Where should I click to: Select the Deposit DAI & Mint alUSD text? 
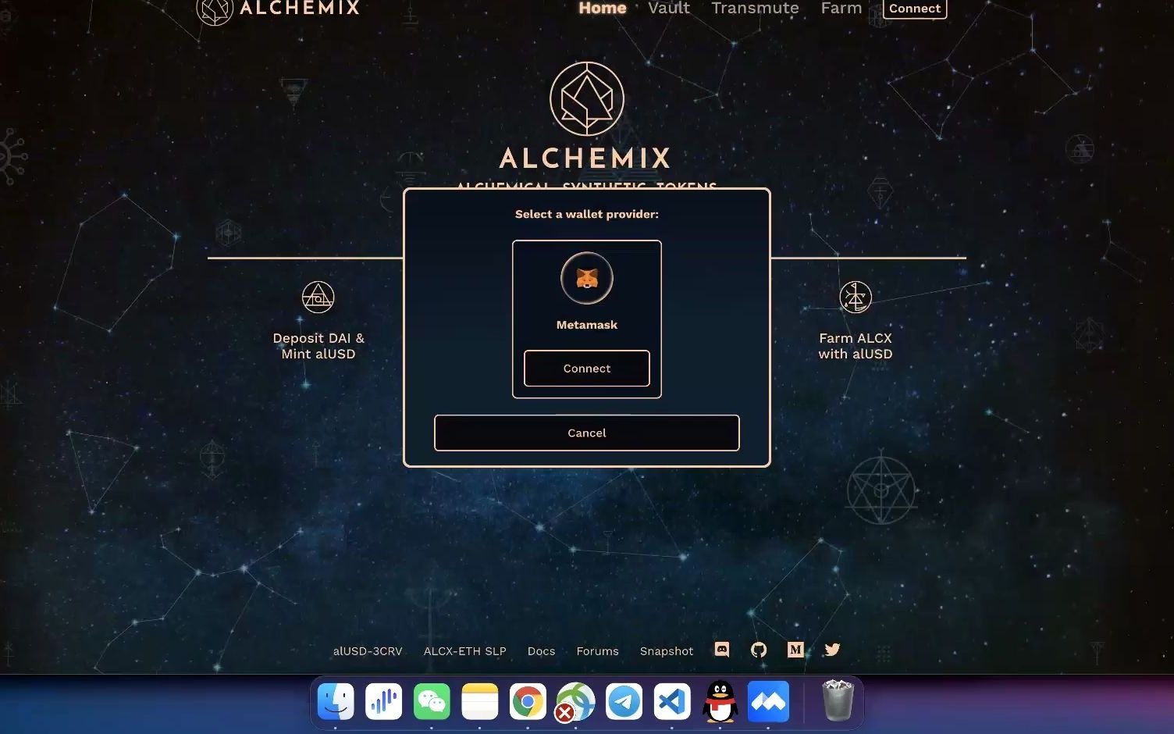tap(318, 346)
